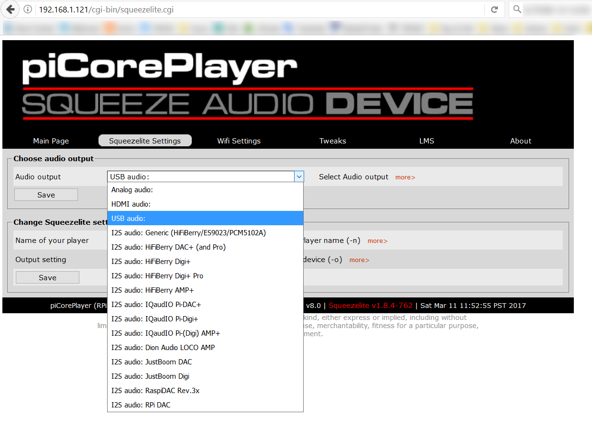This screenshot has width=592, height=428.
Task: Choose I2S audio HiFiBerry Digi+ option
Action: click(x=205, y=262)
